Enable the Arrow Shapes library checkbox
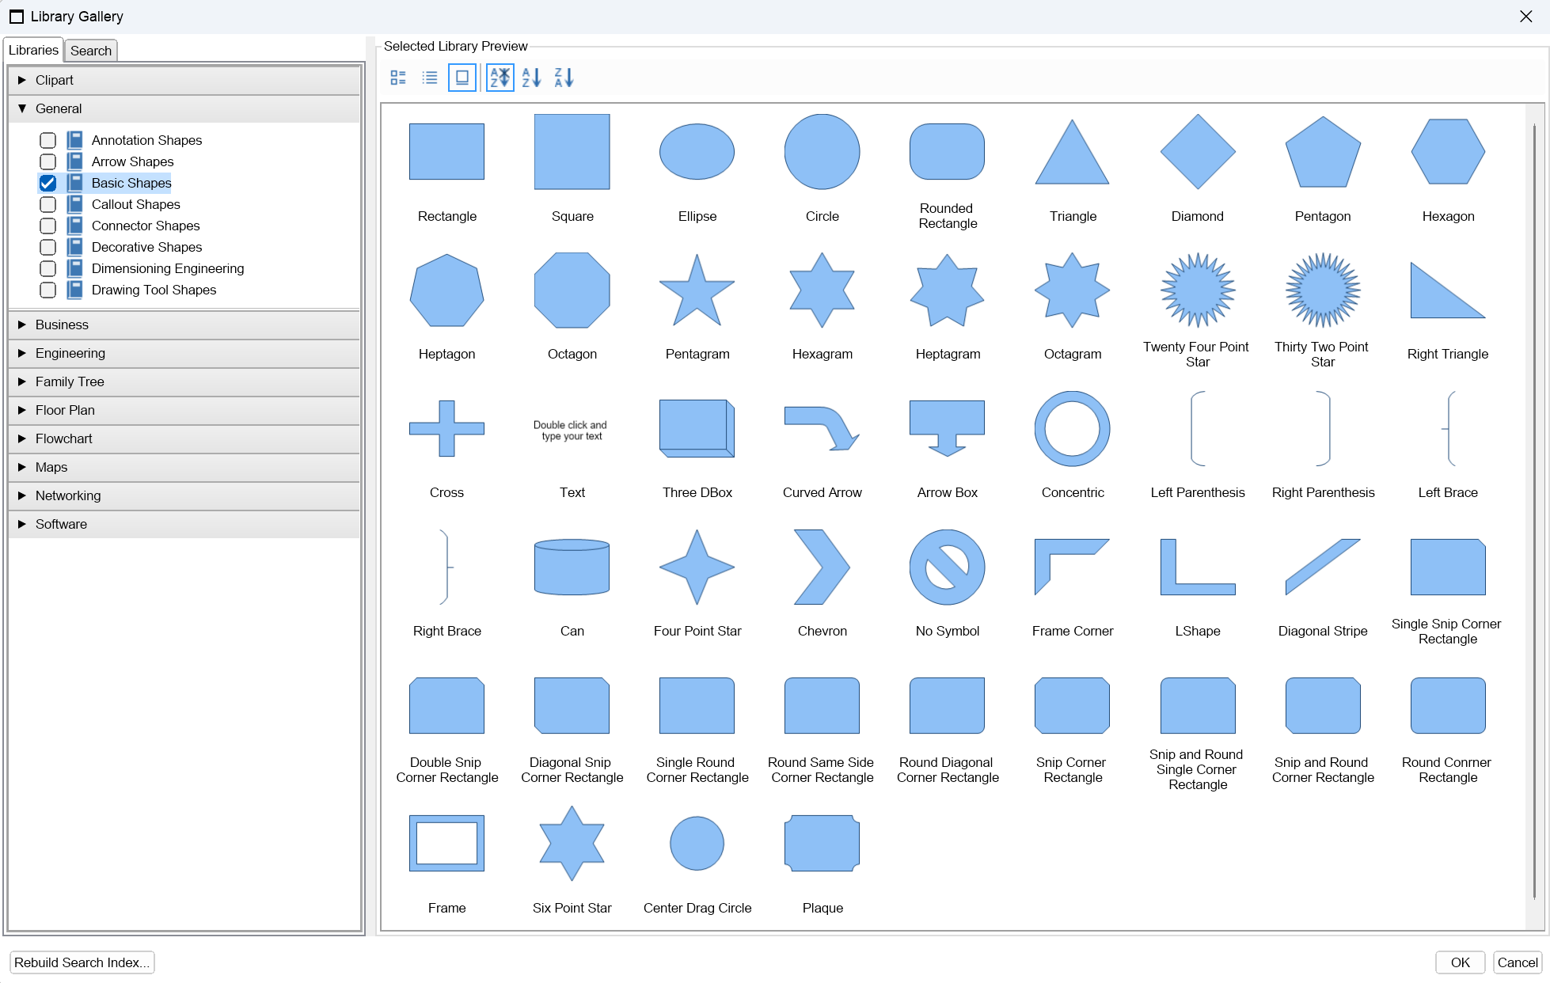 pyautogui.click(x=48, y=161)
